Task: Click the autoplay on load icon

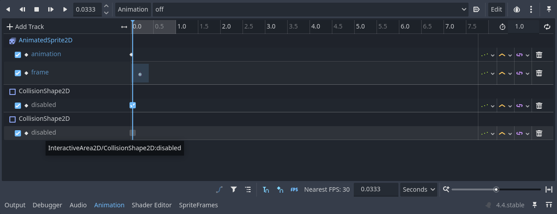Action: pos(476,9)
